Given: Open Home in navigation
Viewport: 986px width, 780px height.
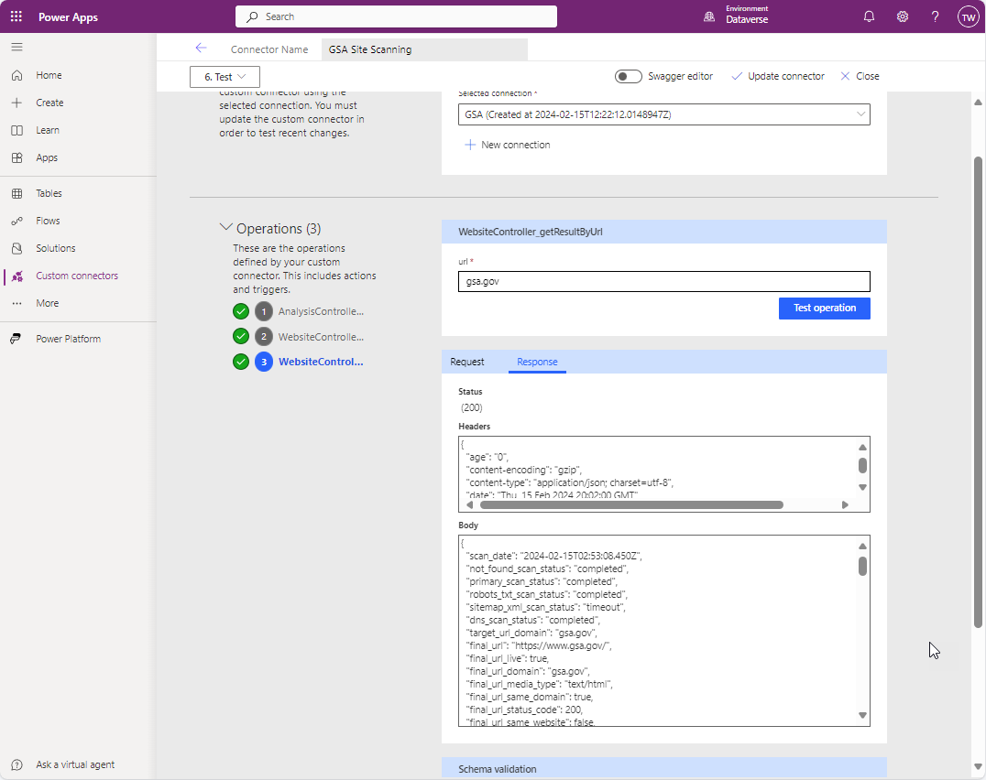Looking at the screenshot, I should tap(49, 75).
